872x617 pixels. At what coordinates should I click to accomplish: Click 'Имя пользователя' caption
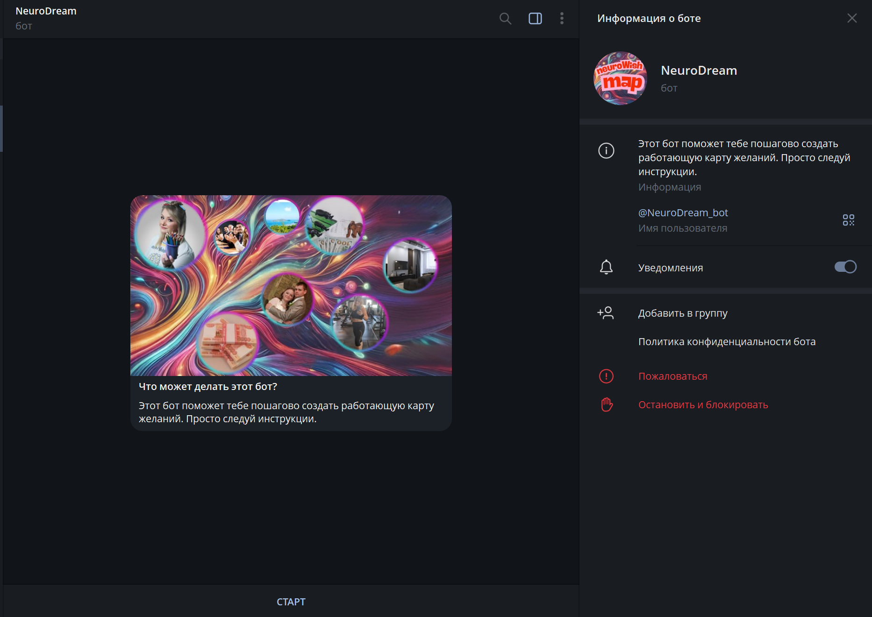(x=682, y=228)
